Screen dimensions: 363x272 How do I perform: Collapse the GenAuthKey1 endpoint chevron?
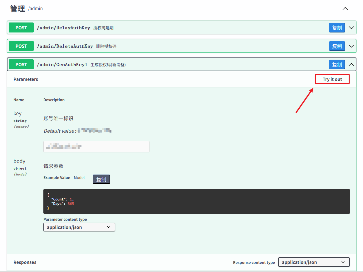(351, 65)
